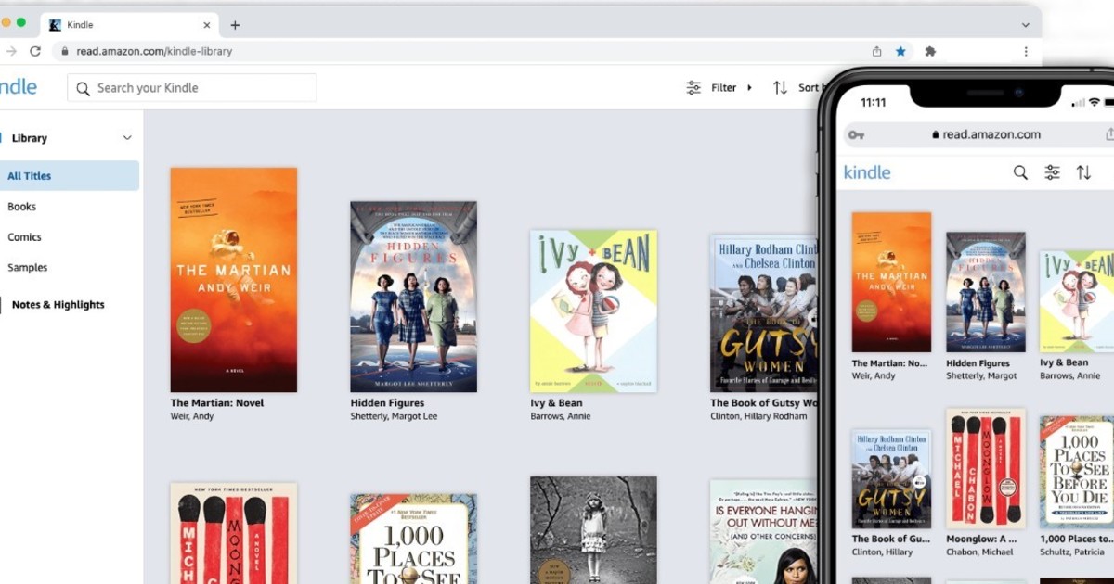This screenshot has width=1114, height=584.
Task: Click inside the Search your Kindle field
Action: tap(191, 87)
